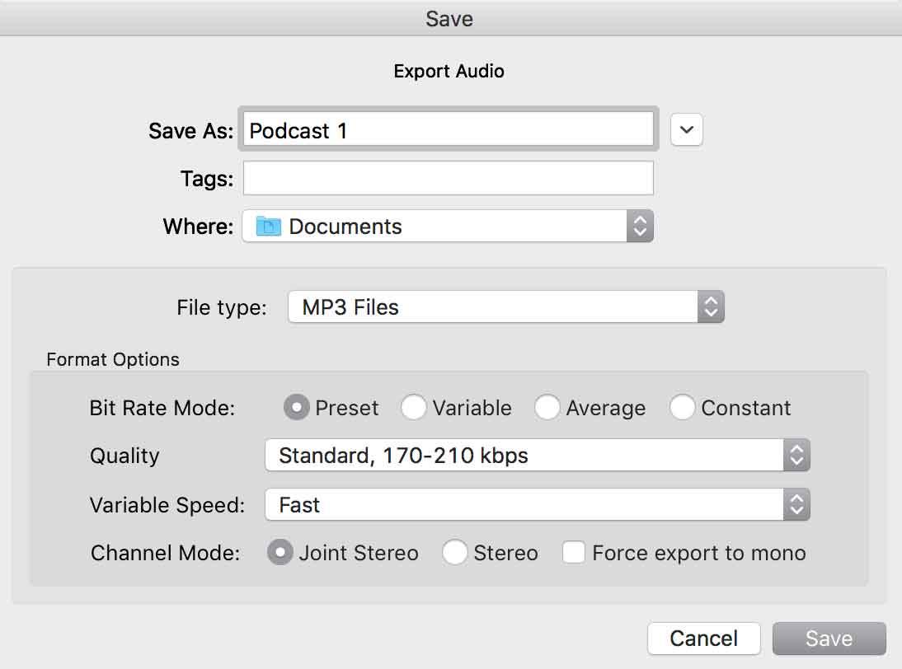The width and height of the screenshot is (902, 669).
Task: Click the Bit Rate Mode label
Action: coord(162,408)
